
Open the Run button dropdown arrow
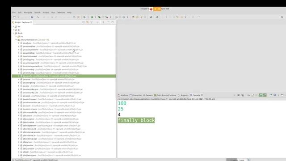(x=95, y=17)
